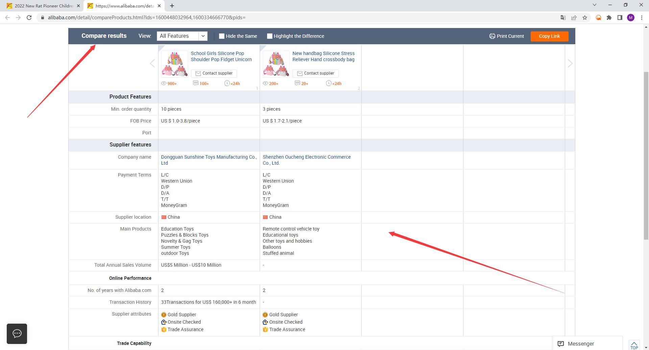
Task: Click Print Current button
Action: tap(506, 36)
